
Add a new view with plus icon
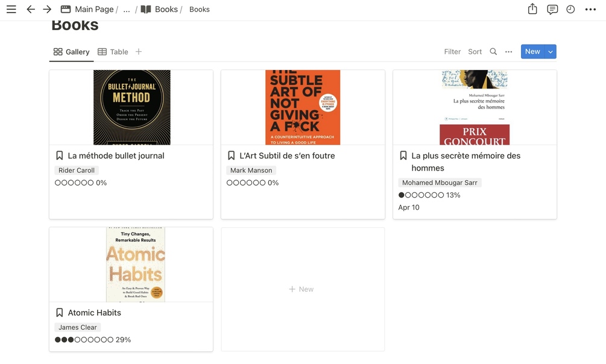[139, 52]
